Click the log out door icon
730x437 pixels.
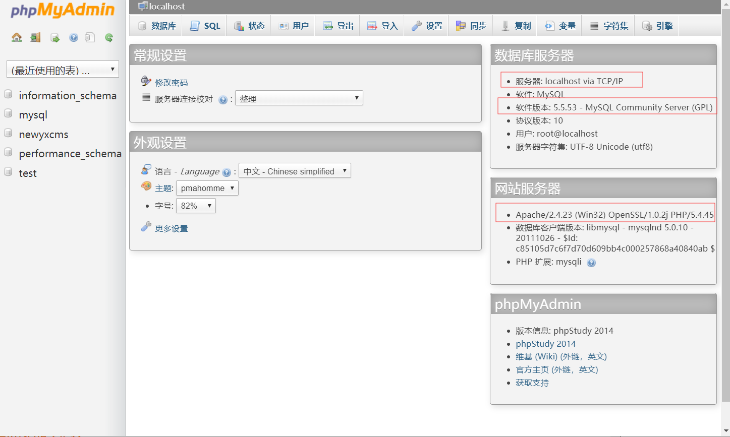35,37
